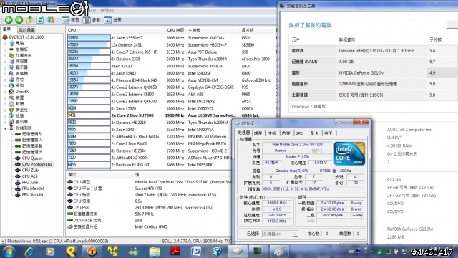Select the 作業系統 Windows flag tree icon
458x258 pixels.
click(x=11, y=55)
